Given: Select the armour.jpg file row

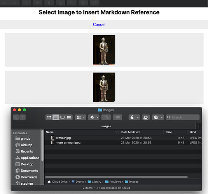Looking at the screenshot, I should [123, 138].
